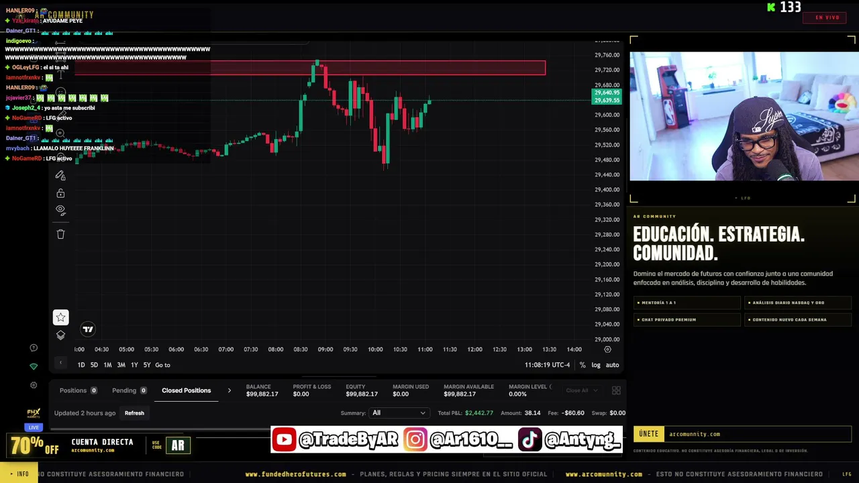This screenshot has height=483, width=859.
Task: Open the Summary All dropdown
Action: [399, 413]
